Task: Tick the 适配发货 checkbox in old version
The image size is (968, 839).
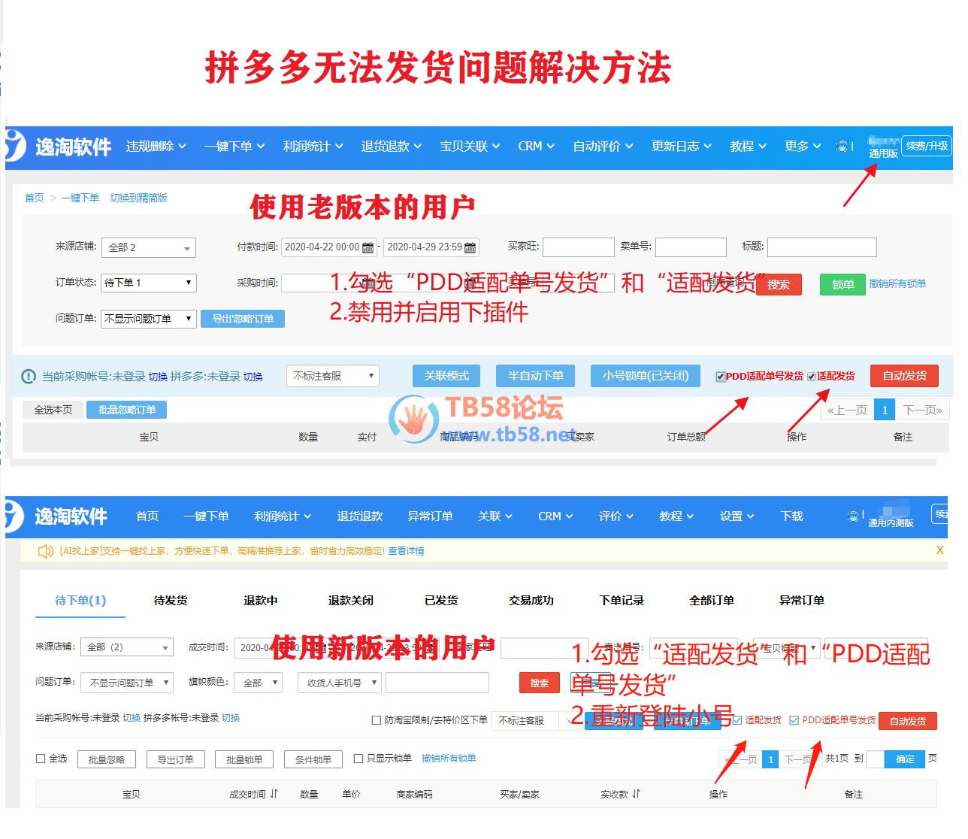Action: tap(812, 377)
